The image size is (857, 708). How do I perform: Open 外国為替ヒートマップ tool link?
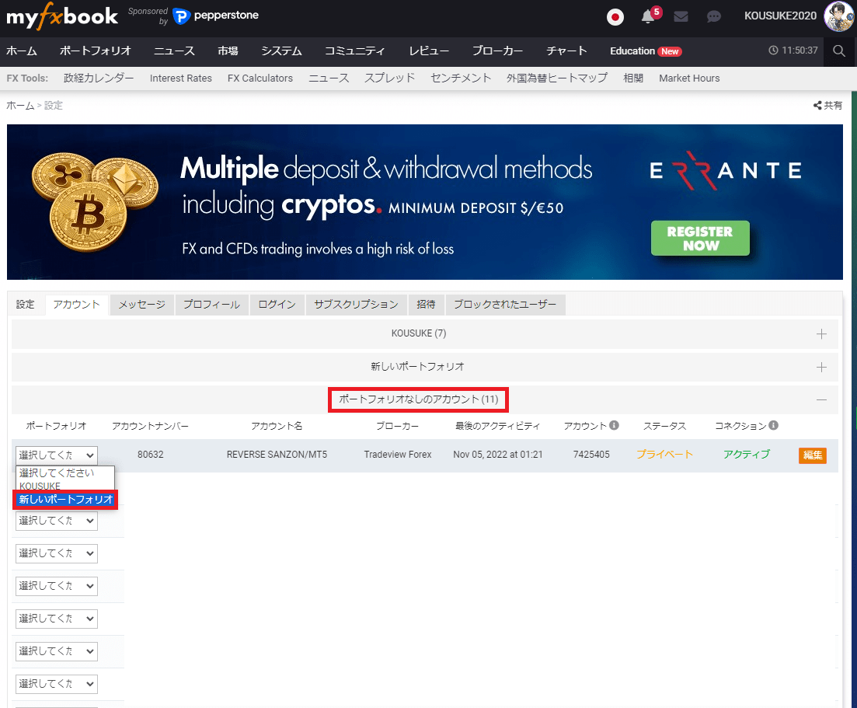click(x=557, y=78)
